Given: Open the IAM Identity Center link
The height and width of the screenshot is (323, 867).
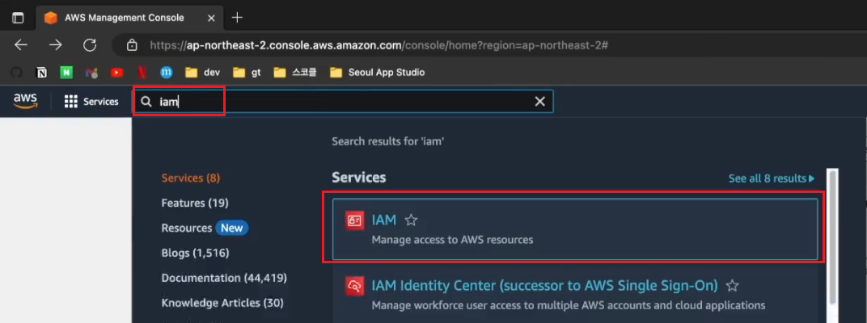Looking at the screenshot, I should pyautogui.click(x=544, y=286).
